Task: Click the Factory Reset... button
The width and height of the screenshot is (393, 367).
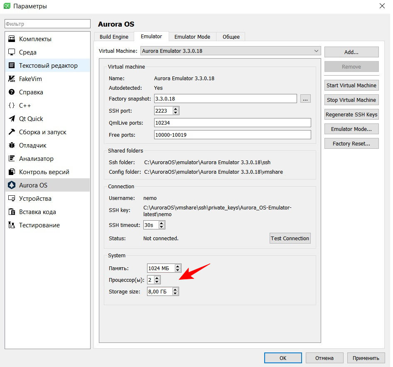Action: coord(351,144)
